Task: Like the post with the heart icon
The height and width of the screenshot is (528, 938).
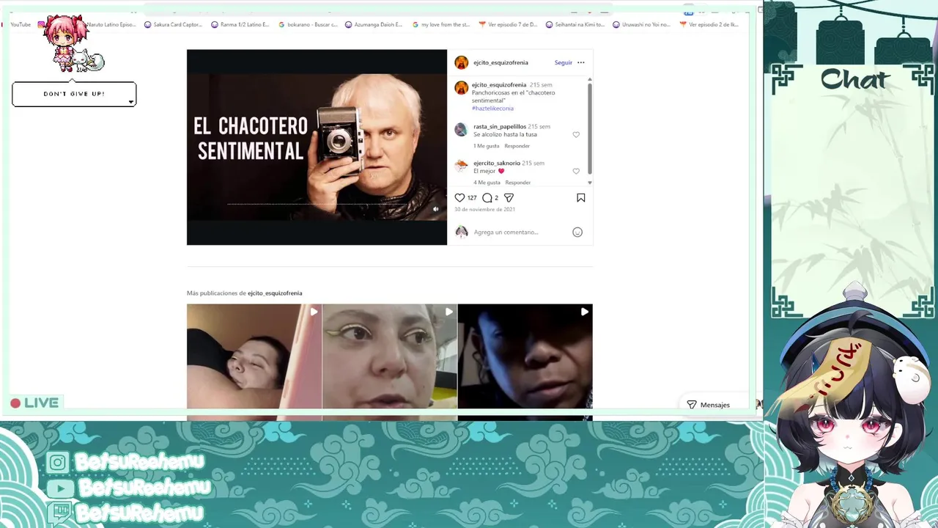Action: (459, 198)
